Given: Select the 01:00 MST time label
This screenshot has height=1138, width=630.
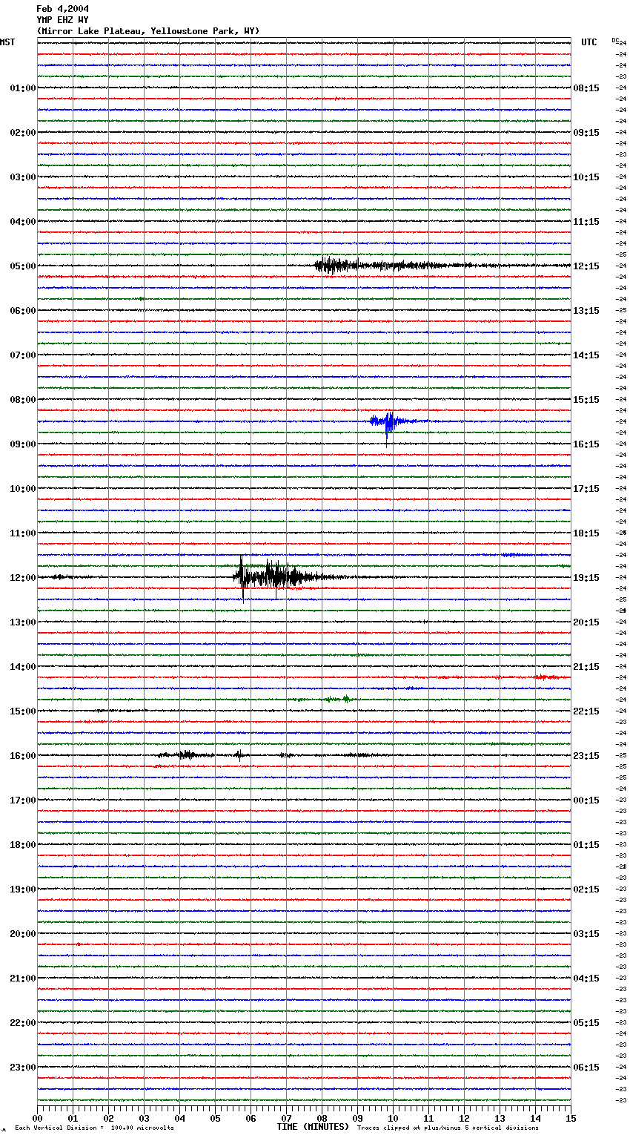Looking at the screenshot, I should [x=23, y=88].
